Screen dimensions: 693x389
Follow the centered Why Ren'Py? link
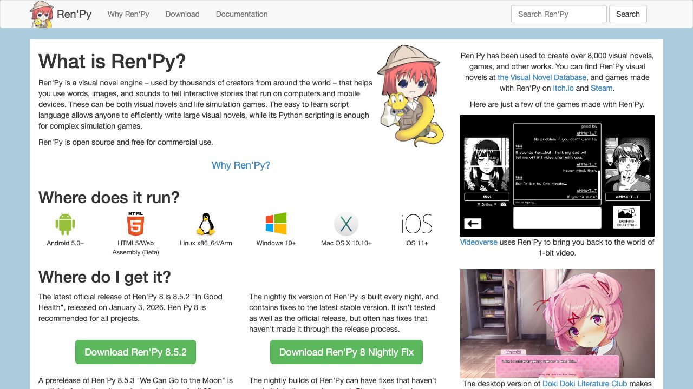(x=241, y=165)
